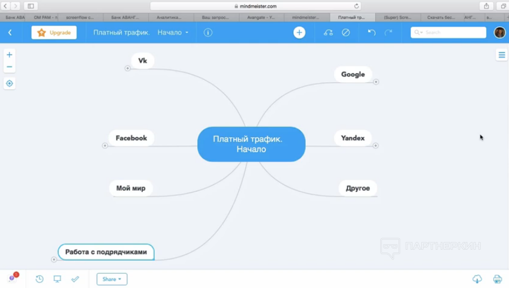Toggle the Safari sidebar button
509x288 pixels.
pyautogui.click(x=31, y=6)
